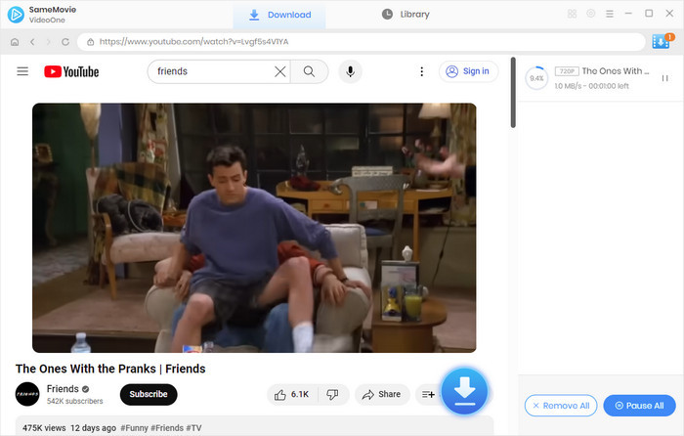Click the video title The Ones With the Pranks

pyautogui.click(x=110, y=369)
